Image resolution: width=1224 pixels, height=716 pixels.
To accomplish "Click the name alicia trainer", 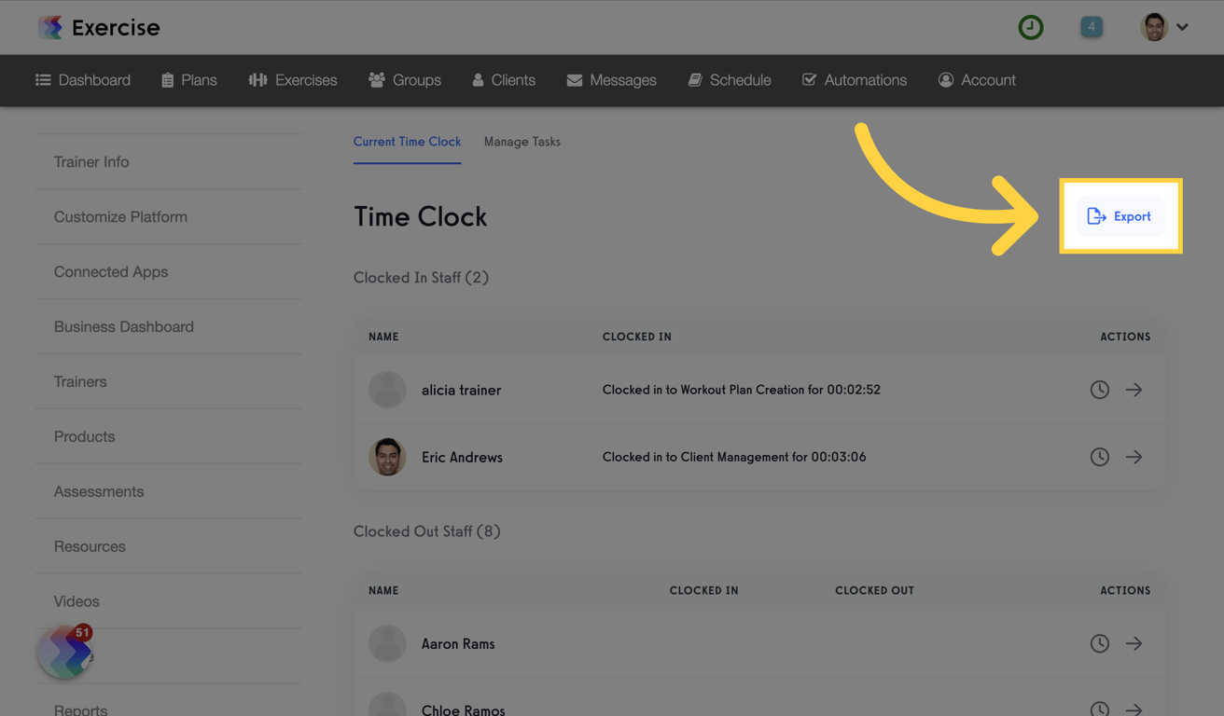I will [461, 390].
